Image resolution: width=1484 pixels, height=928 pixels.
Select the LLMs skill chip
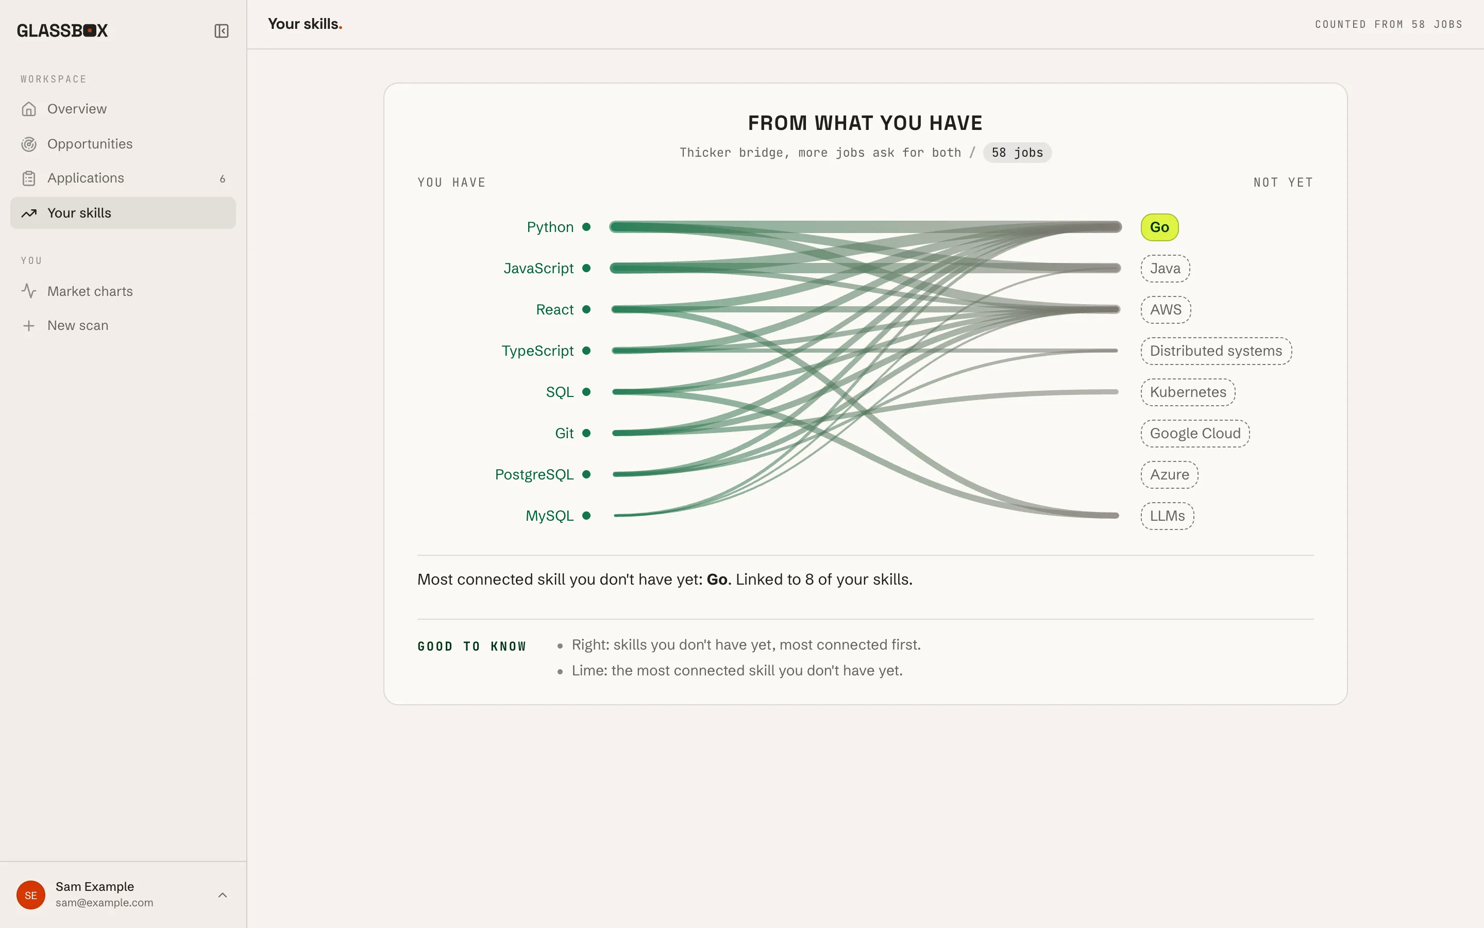1167,516
